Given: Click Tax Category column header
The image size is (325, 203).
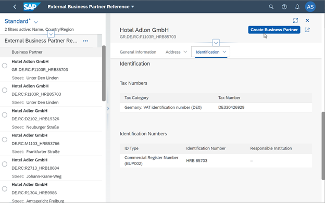Looking at the screenshot, I should tap(136, 98).
